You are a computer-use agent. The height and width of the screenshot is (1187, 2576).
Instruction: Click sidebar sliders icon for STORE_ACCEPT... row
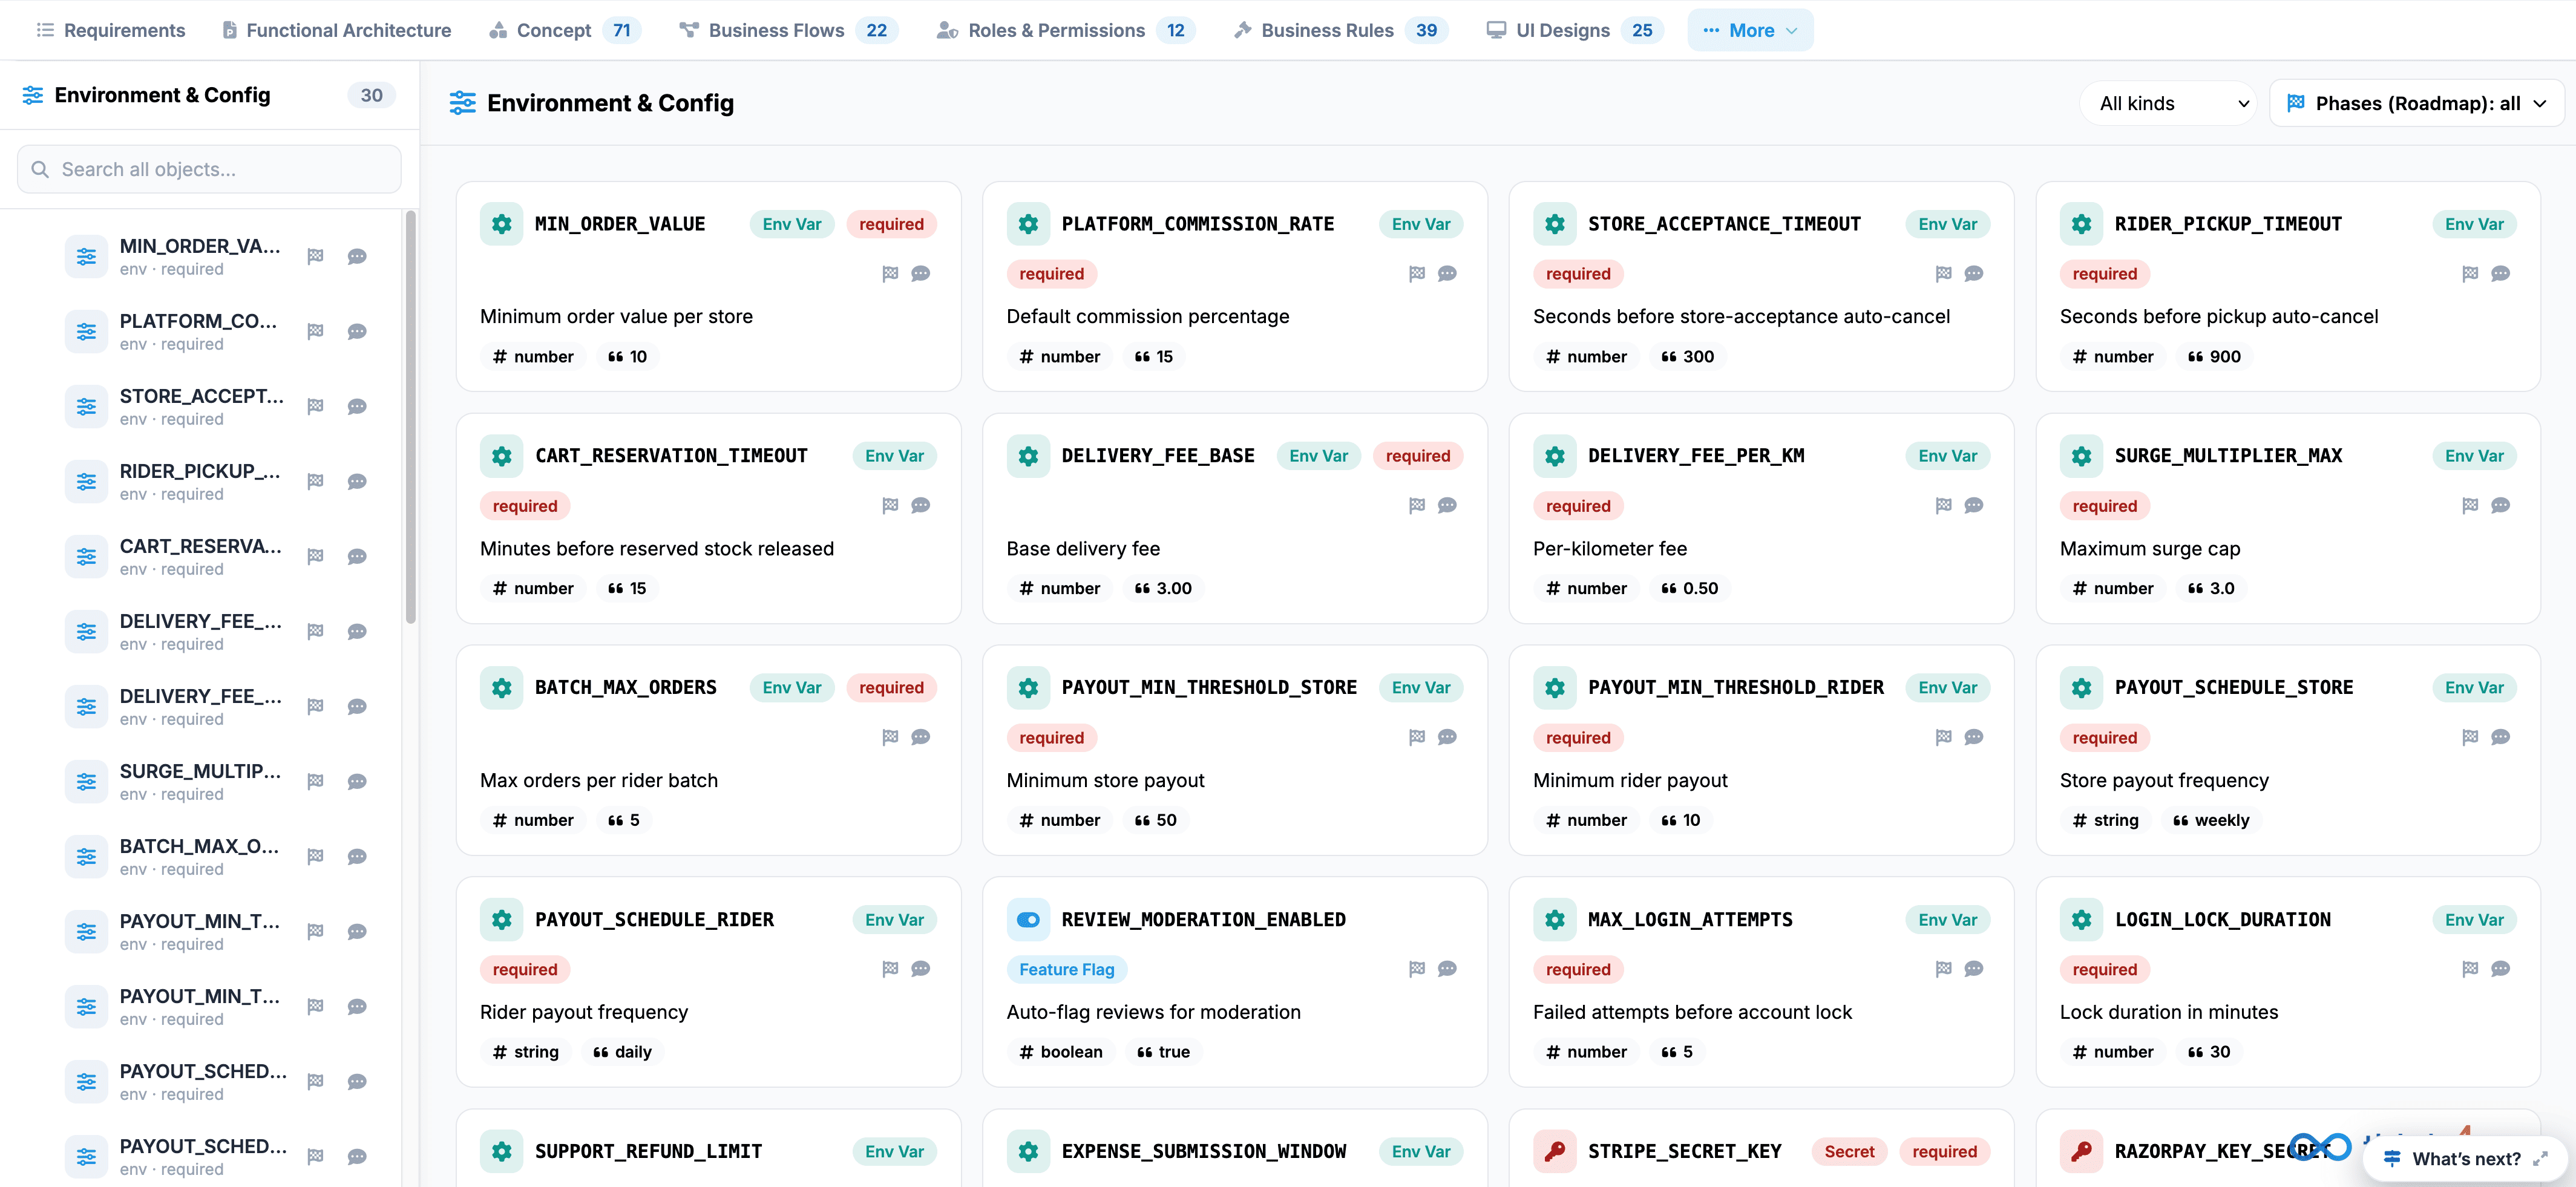click(x=87, y=407)
